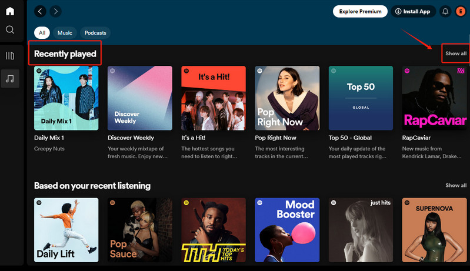470x271 pixels.
Task: Open Based on your recent listening heading
Action: click(92, 186)
